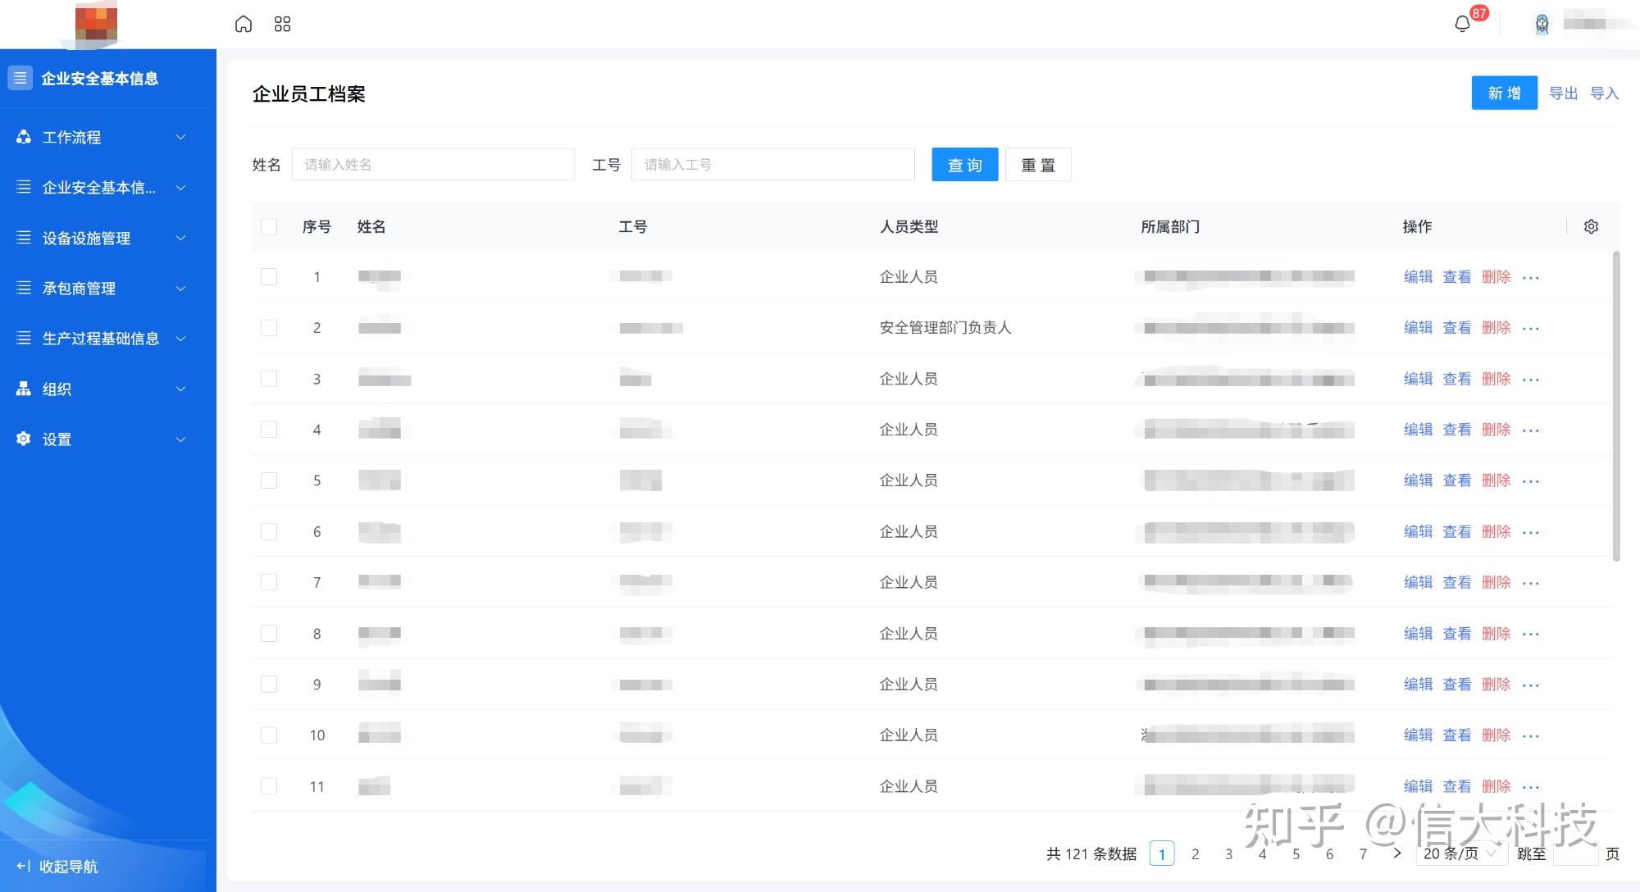Focus the 请输入姓名 name input field

(x=433, y=165)
